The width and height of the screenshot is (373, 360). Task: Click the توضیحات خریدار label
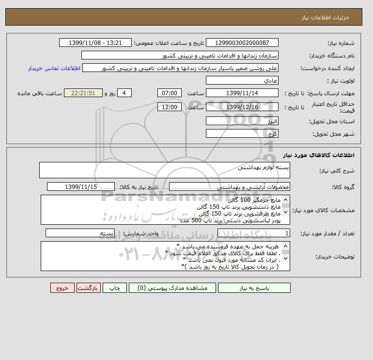(335, 257)
